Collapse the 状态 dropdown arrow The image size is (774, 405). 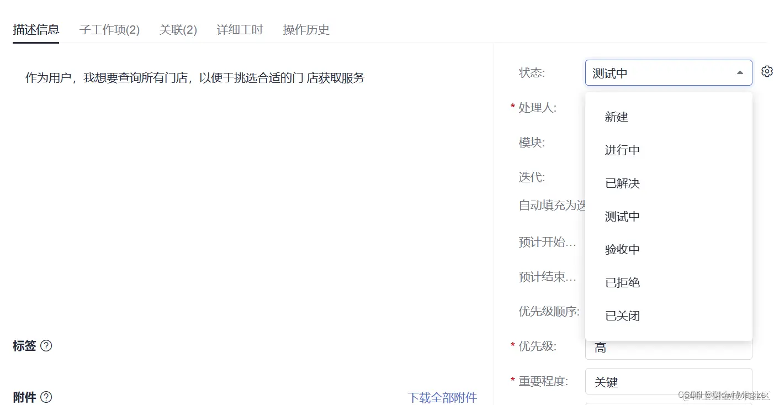click(x=740, y=72)
